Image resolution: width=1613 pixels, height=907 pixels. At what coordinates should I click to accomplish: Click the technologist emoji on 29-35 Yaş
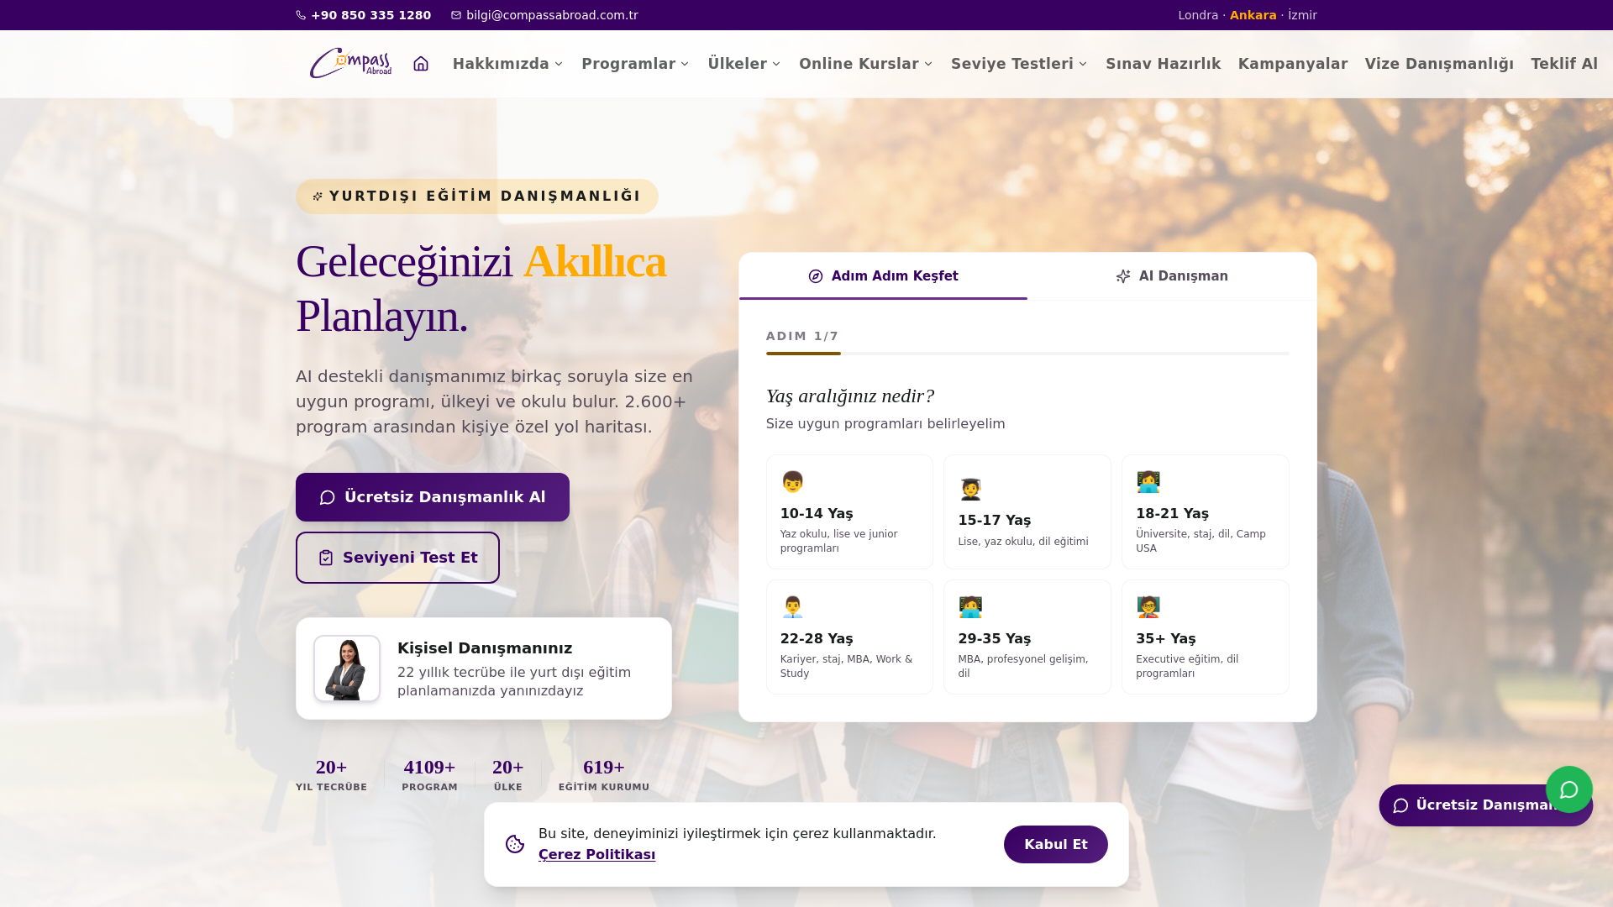point(970,607)
